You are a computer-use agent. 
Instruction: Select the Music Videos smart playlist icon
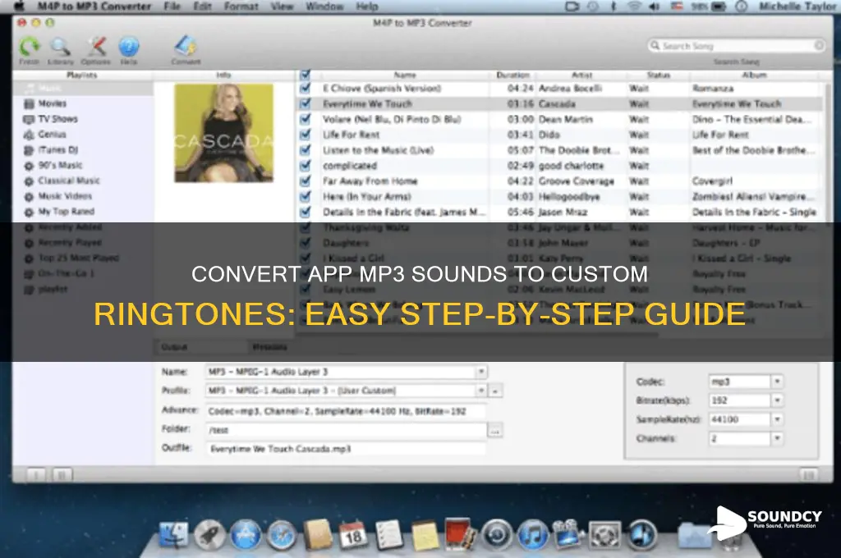click(29, 197)
